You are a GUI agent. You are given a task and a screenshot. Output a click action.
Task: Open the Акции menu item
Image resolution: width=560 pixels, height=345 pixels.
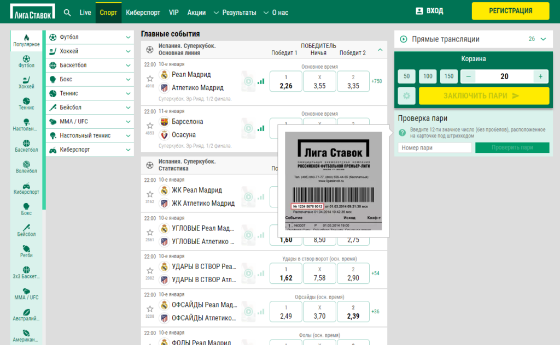(196, 13)
